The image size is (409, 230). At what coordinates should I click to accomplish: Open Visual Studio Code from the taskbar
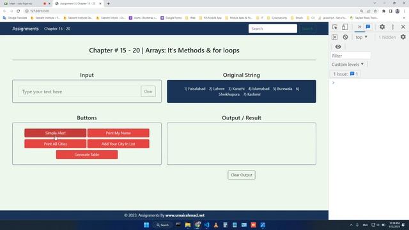[x=206, y=225]
